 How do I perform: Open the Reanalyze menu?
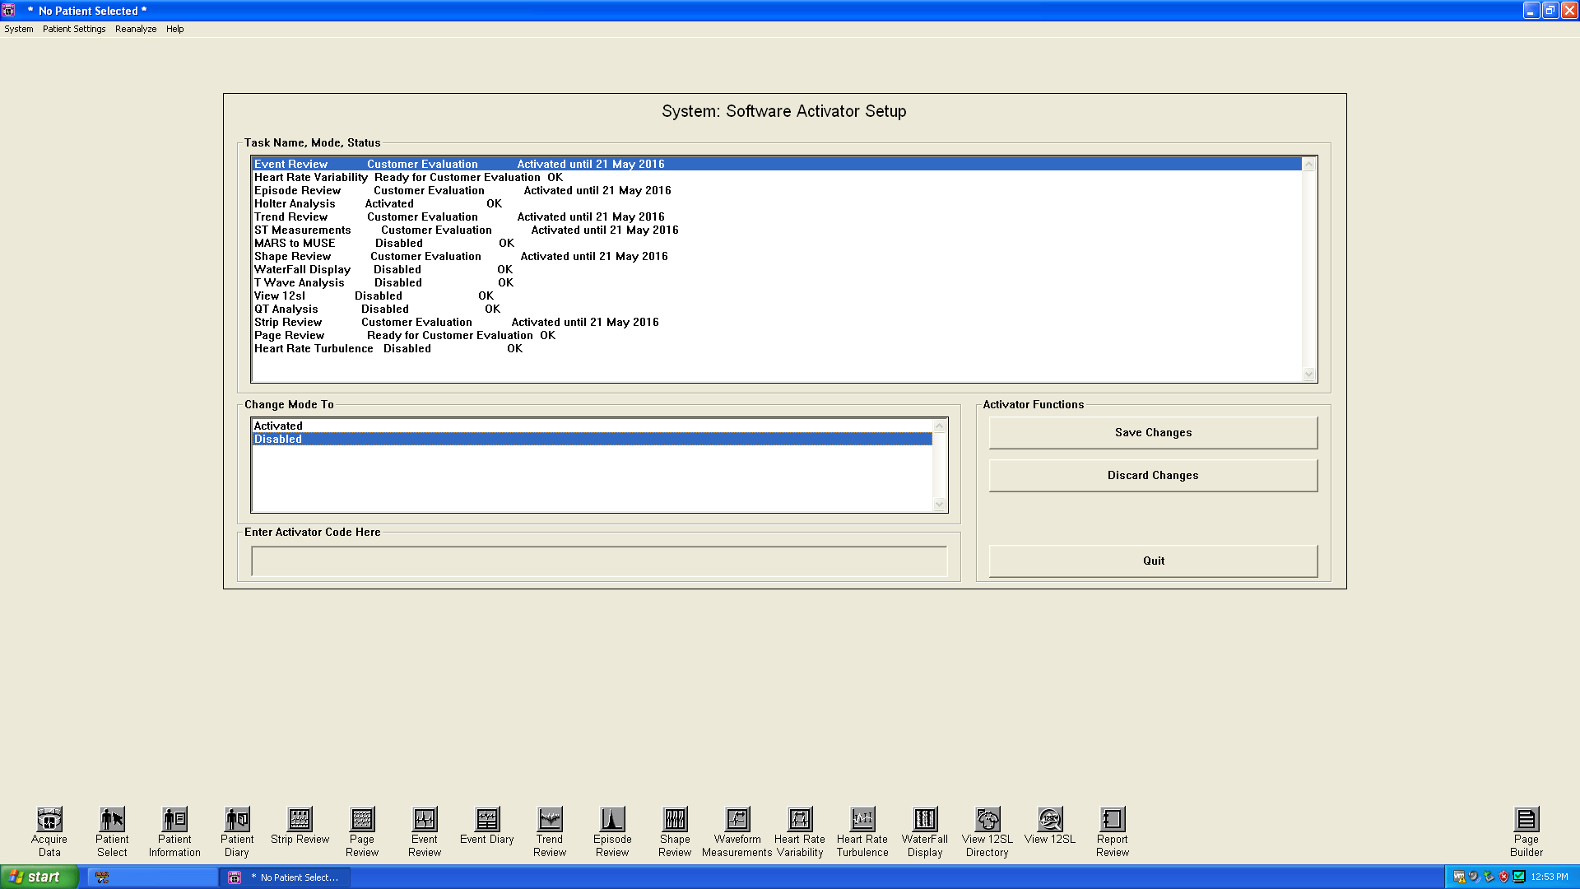pyautogui.click(x=135, y=29)
